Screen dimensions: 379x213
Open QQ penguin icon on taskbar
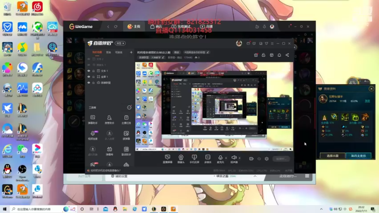pos(115,209)
